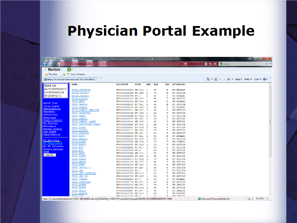Open the 100% zoom level dropdown
The height and width of the screenshot is (223, 297).
[262, 198]
